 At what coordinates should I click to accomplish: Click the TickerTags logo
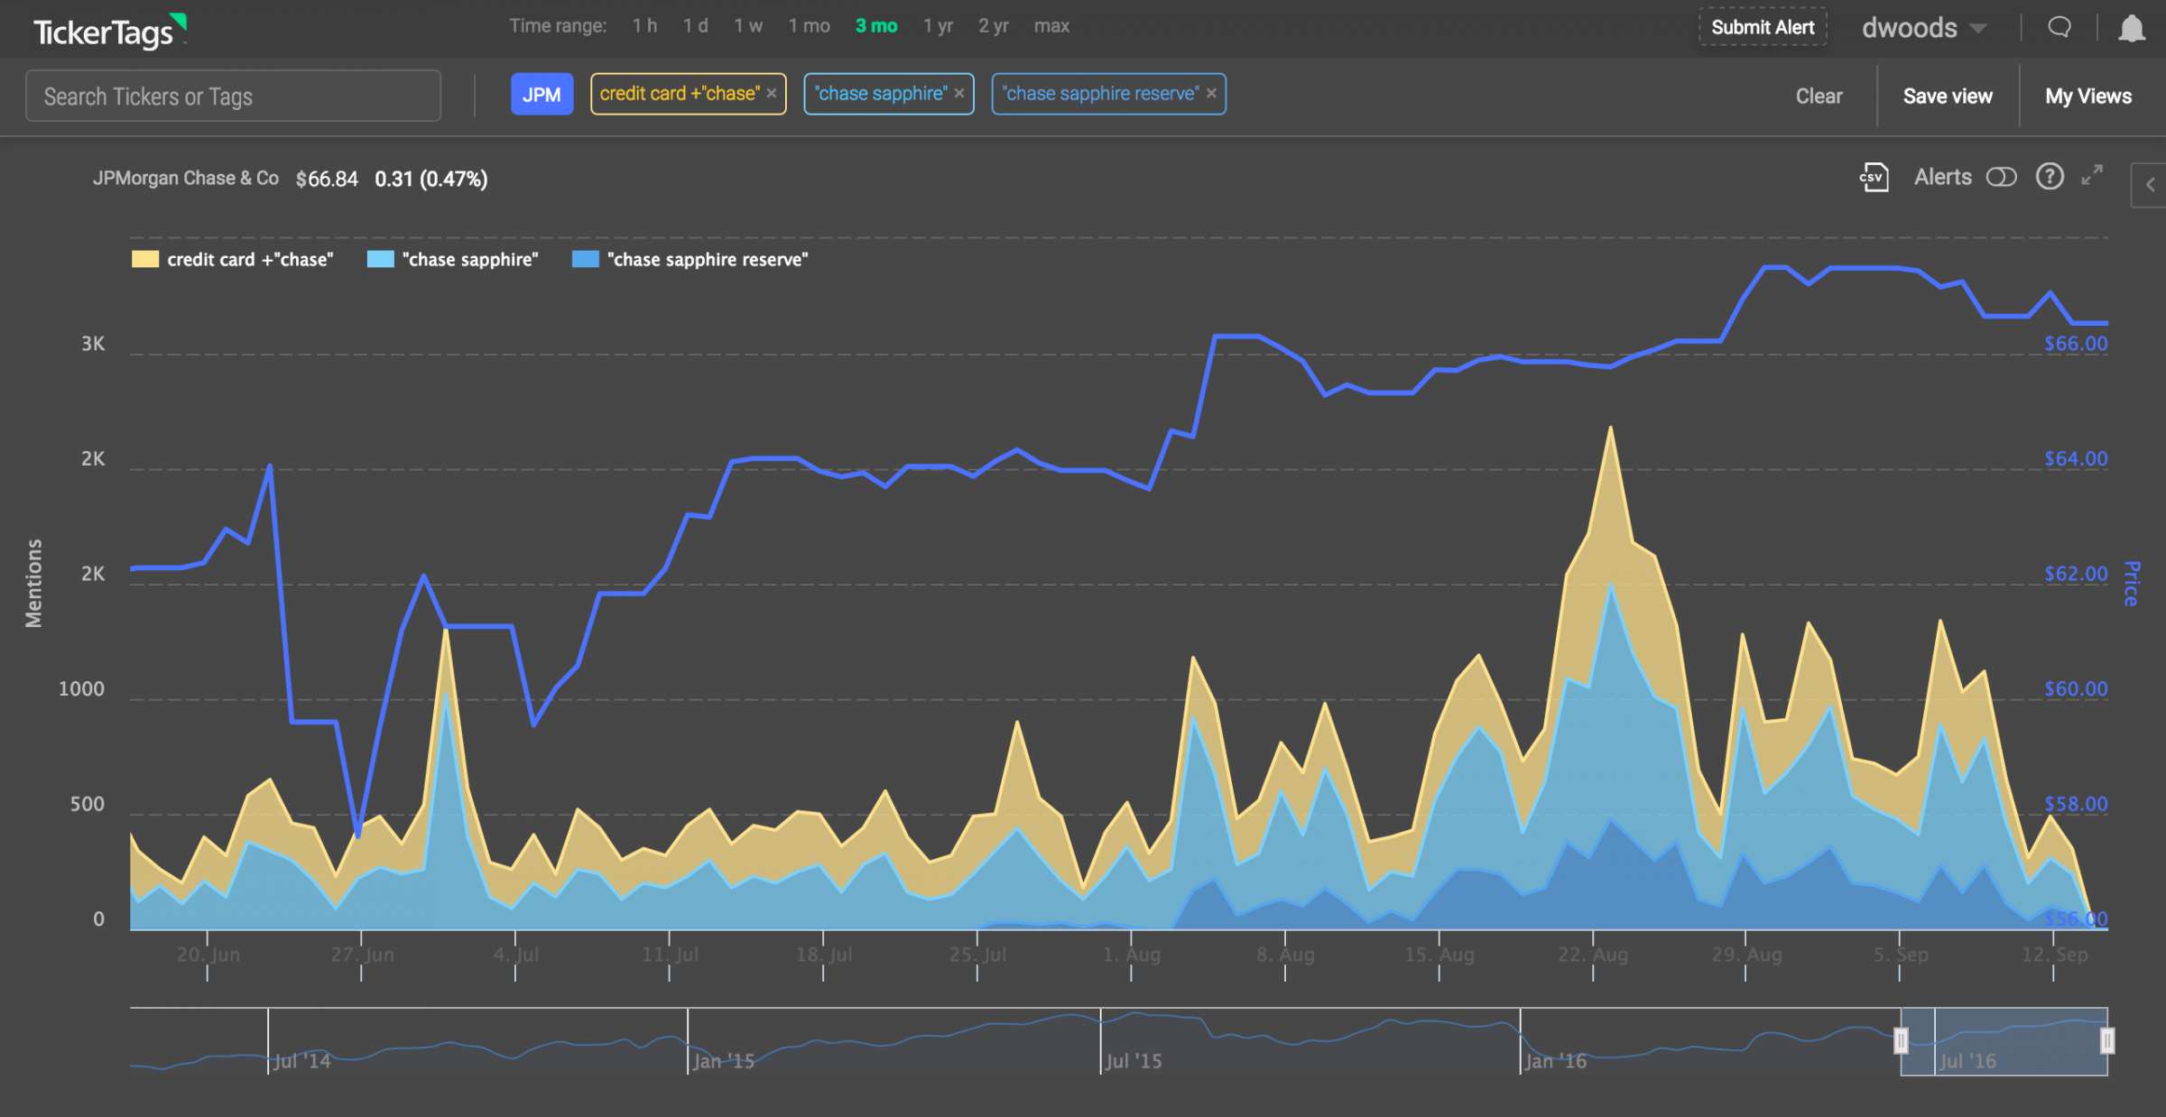110,30
